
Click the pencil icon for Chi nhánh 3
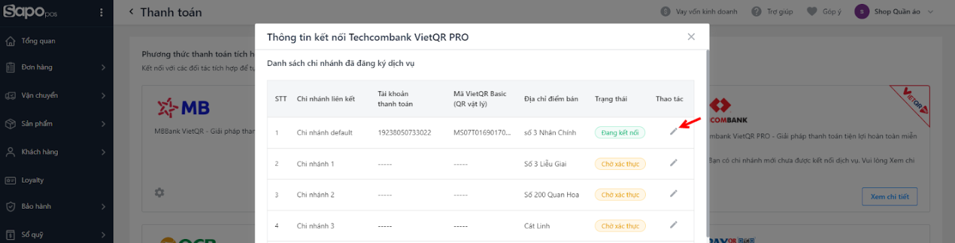[673, 224]
